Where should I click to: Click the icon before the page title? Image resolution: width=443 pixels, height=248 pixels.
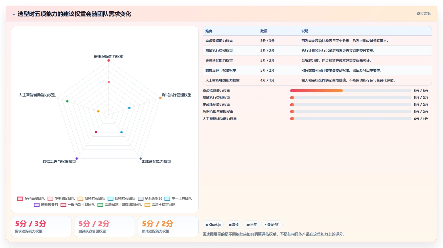[x=13, y=14]
